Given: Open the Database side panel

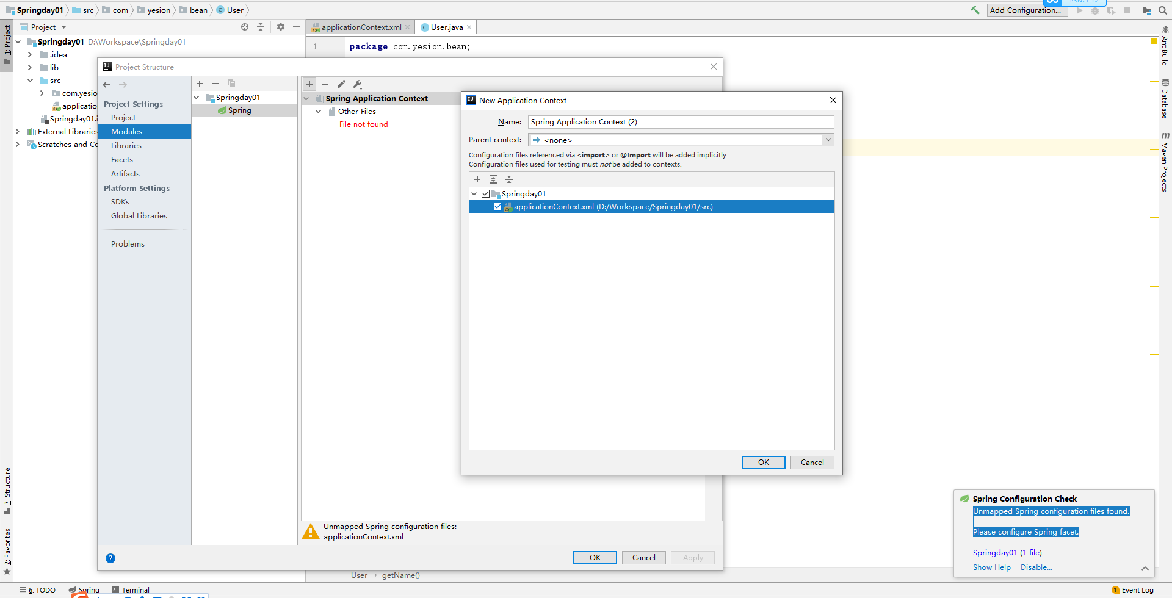Looking at the screenshot, I should tap(1165, 99).
